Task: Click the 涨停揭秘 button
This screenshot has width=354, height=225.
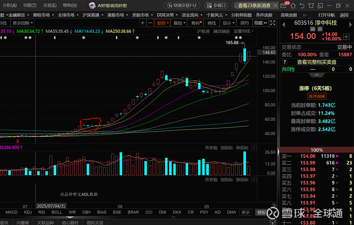Action: 317,96
